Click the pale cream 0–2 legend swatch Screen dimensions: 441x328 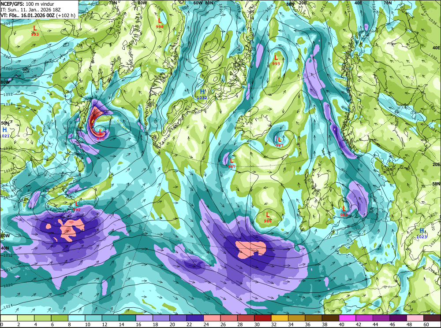pyautogui.click(x=9, y=318)
